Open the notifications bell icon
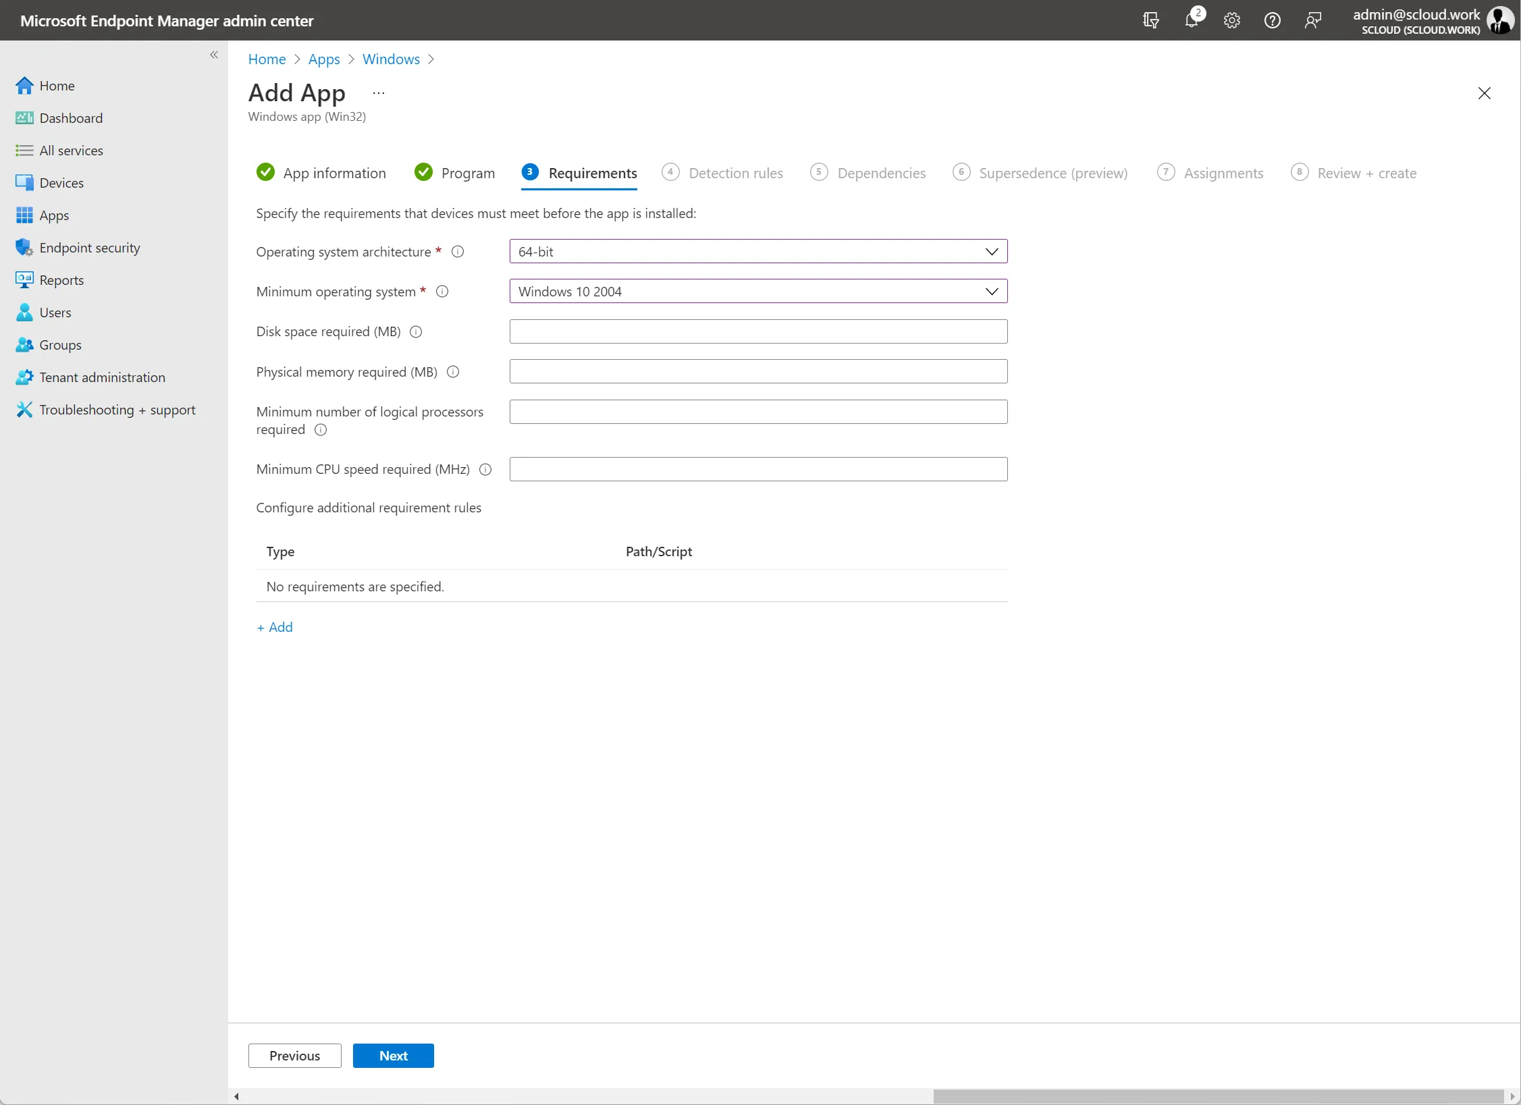The image size is (1521, 1105). pyautogui.click(x=1192, y=20)
